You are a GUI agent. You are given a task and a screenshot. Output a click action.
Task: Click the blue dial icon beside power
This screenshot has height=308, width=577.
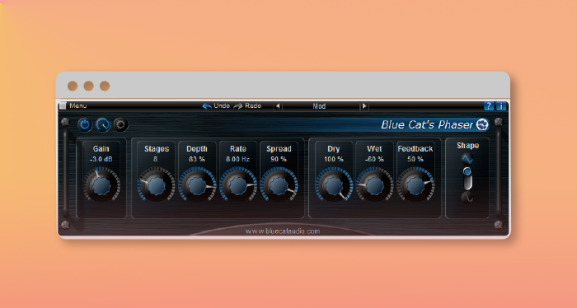coord(103,125)
